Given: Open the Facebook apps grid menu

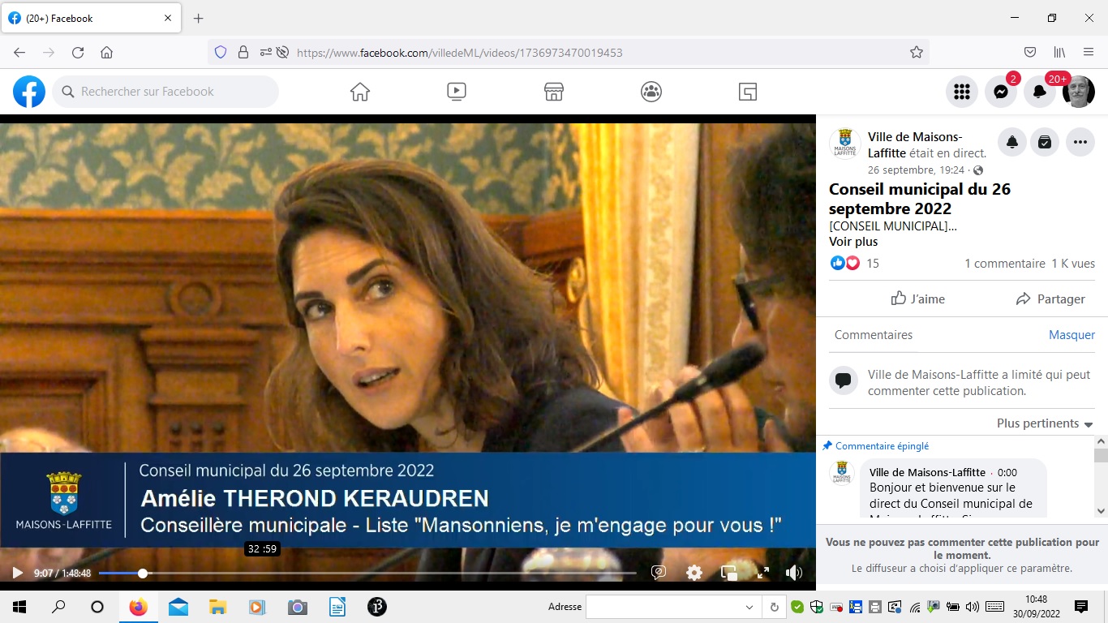Looking at the screenshot, I should coord(961,92).
